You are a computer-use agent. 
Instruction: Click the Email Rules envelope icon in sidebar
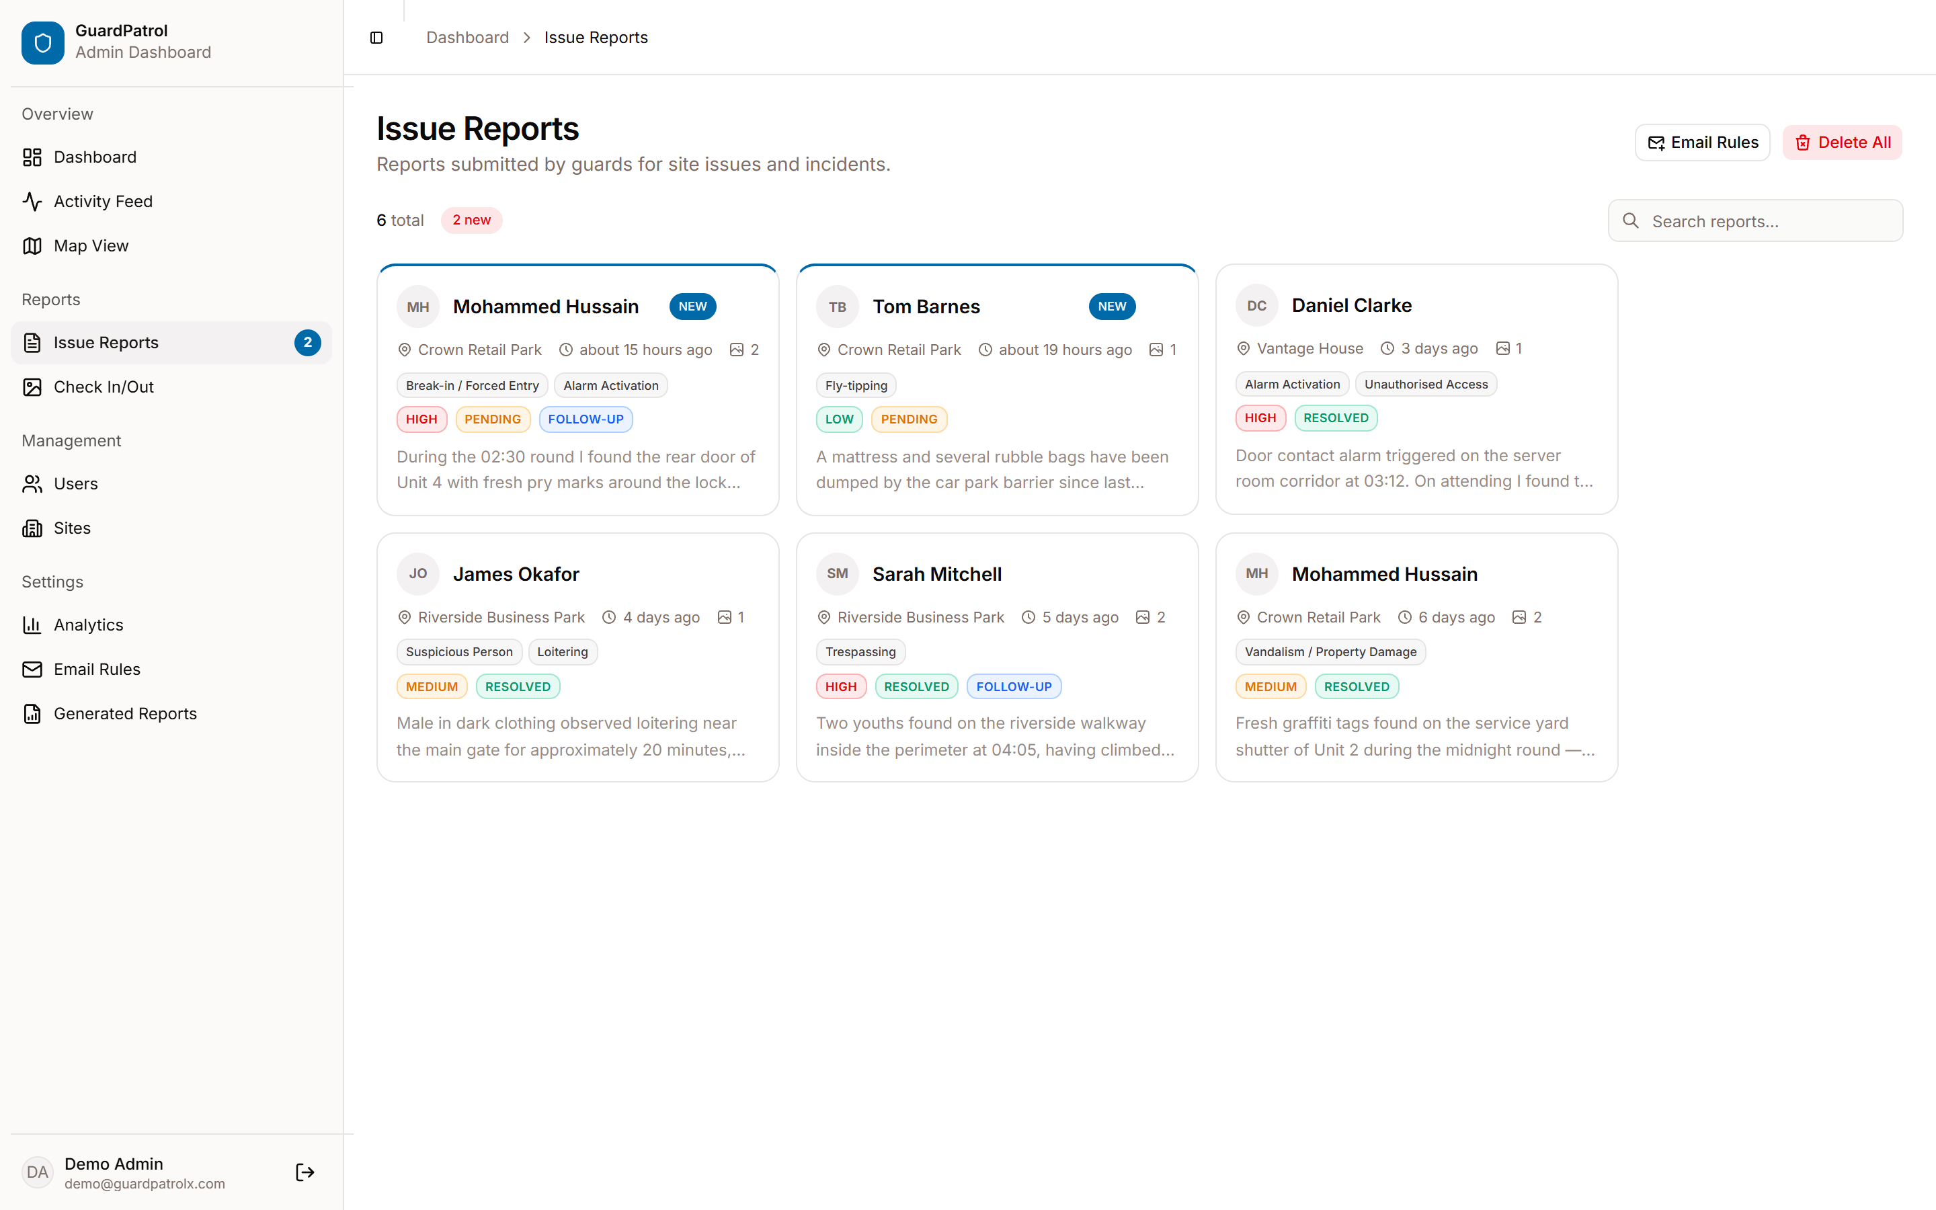coord(32,670)
